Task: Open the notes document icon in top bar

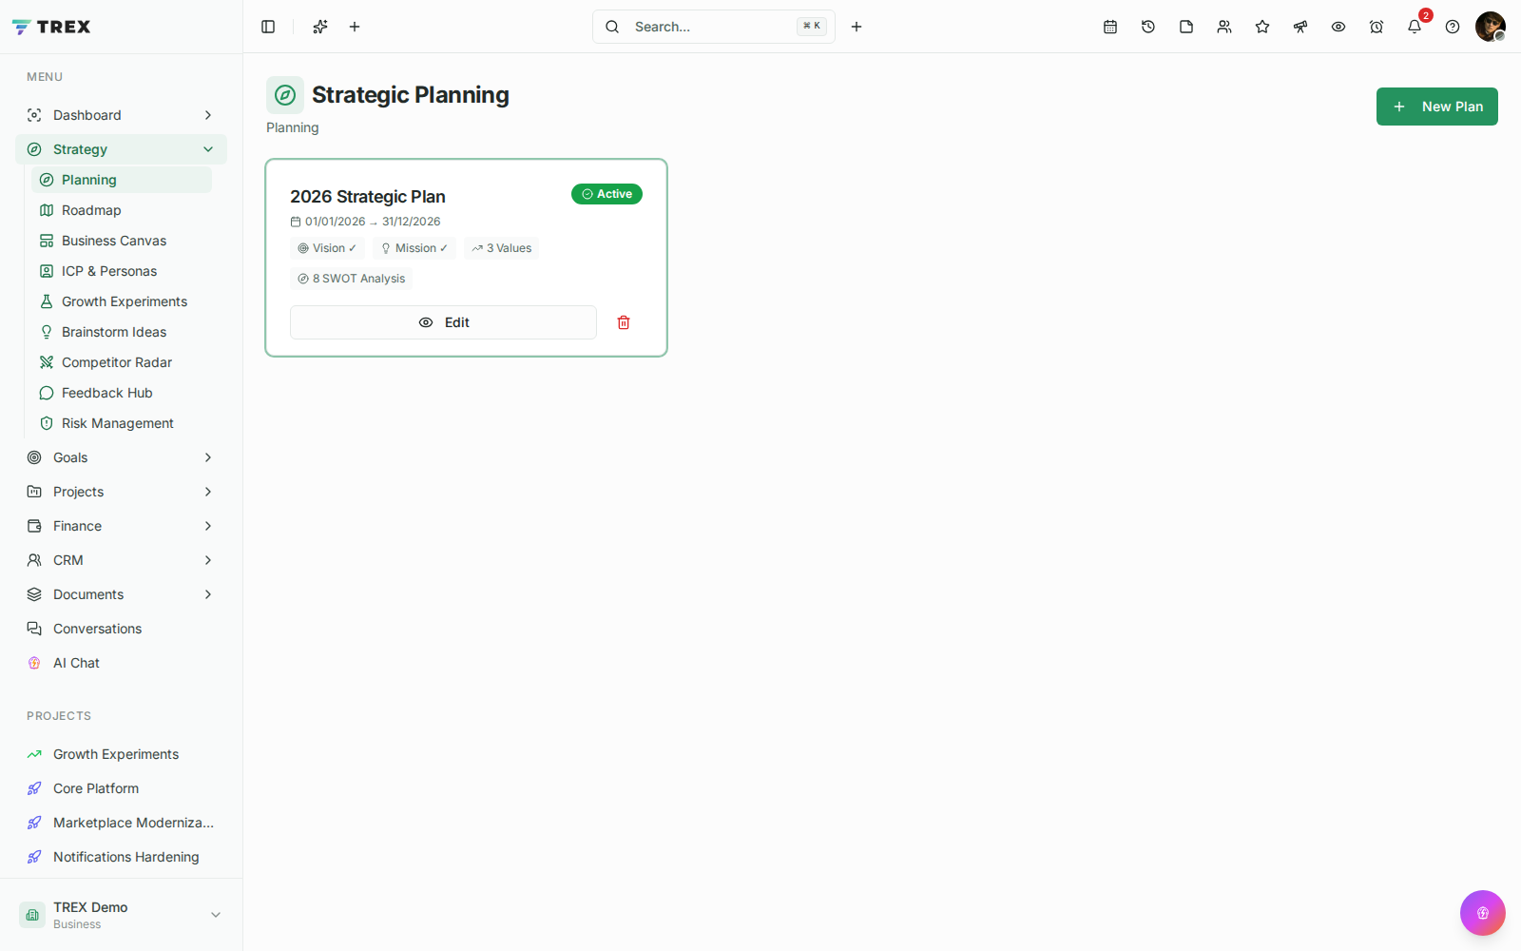Action: pyautogui.click(x=1186, y=27)
